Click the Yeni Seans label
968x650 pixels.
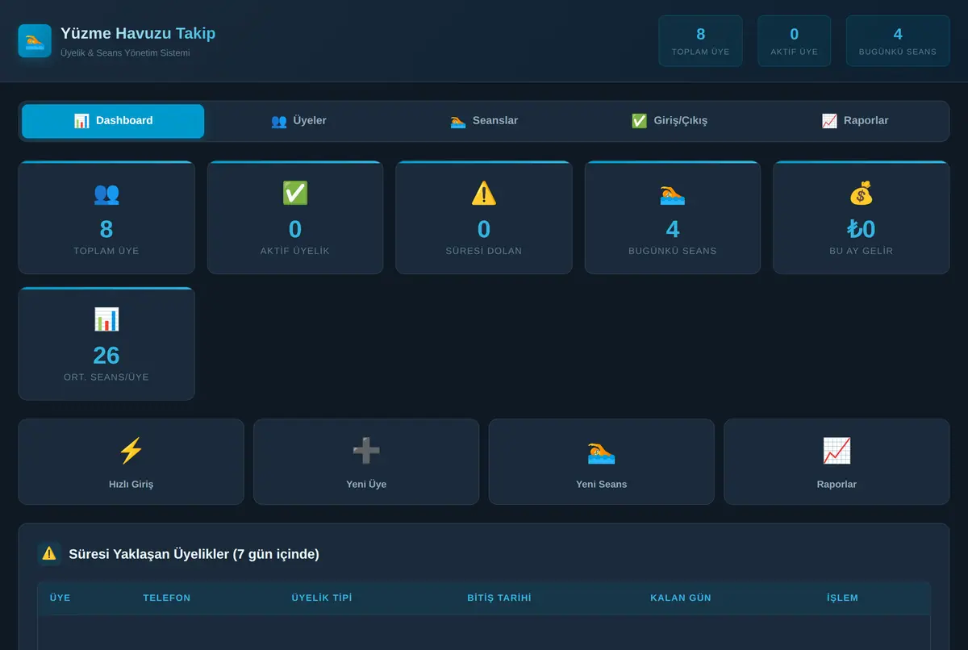pos(602,485)
